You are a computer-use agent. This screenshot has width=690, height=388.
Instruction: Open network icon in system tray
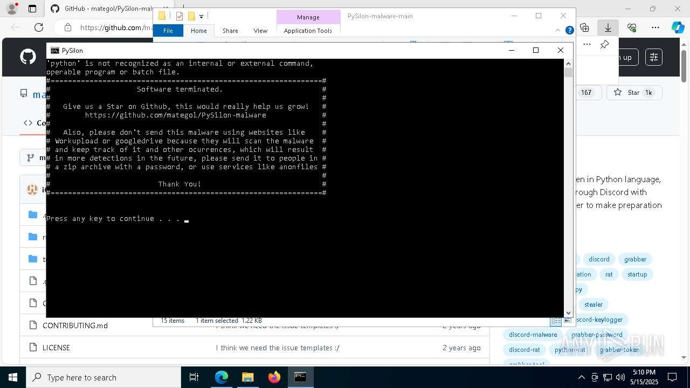(608, 377)
